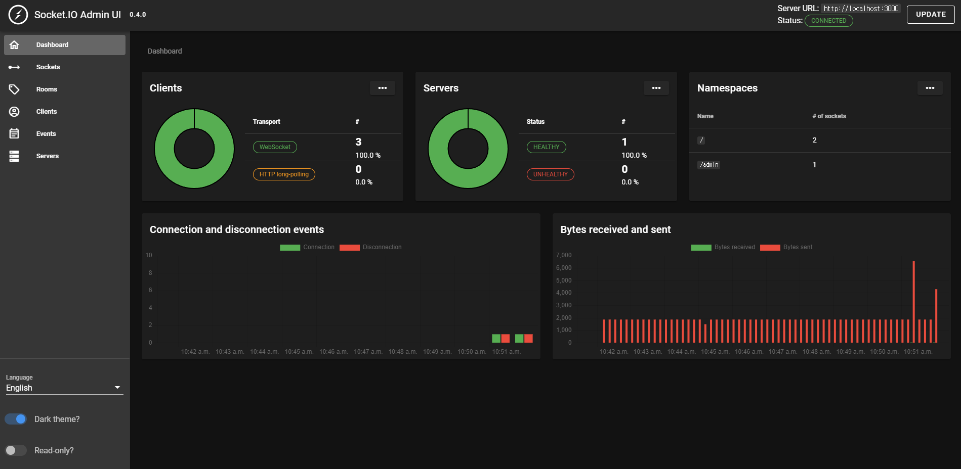The height and width of the screenshot is (469, 961).
Task: Click the HTTP long-polling transport chip
Action: pyautogui.click(x=284, y=174)
